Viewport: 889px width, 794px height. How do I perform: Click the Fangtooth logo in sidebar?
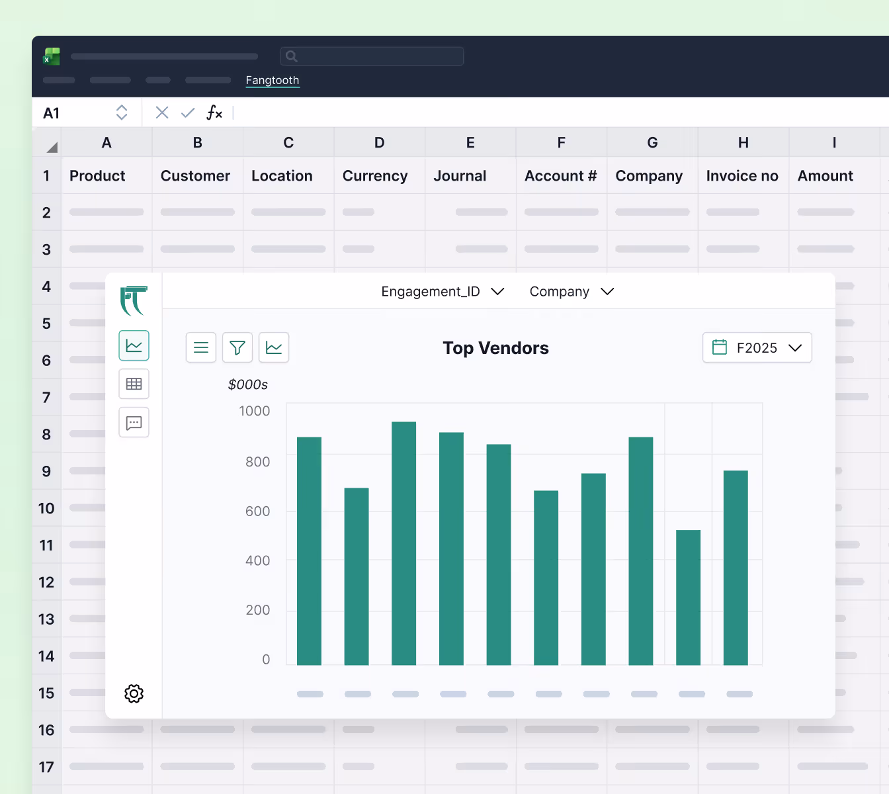[134, 301]
